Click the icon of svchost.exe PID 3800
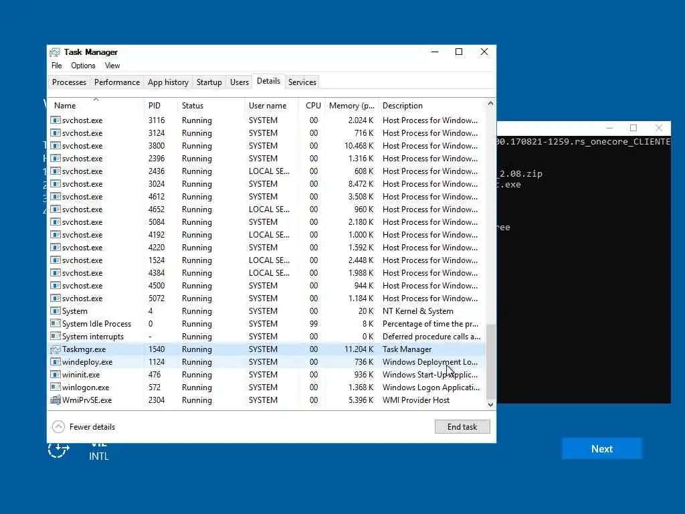The width and height of the screenshot is (685, 514). coord(55,145)
